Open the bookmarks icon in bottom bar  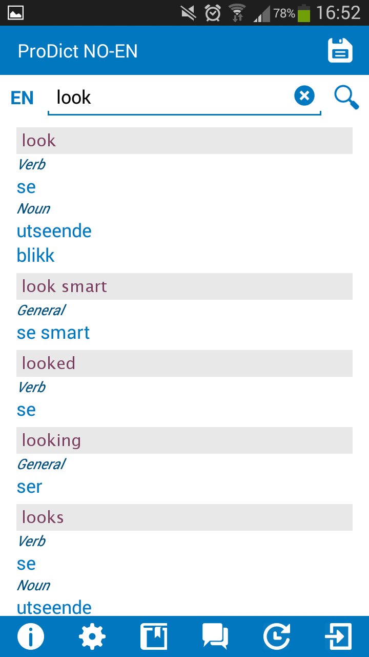(154, 636)
